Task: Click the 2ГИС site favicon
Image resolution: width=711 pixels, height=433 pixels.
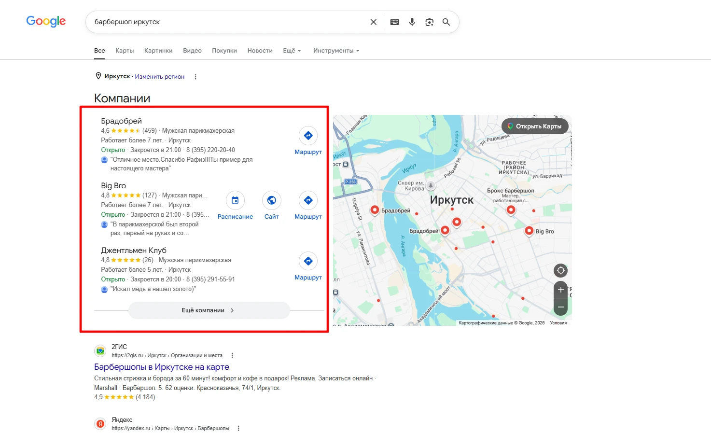Action: coord(100,351)
